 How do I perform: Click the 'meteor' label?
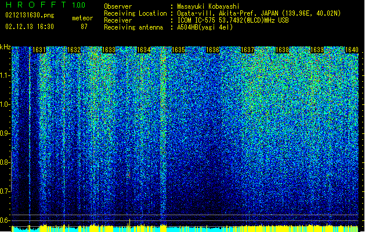(x=82, y=18)
